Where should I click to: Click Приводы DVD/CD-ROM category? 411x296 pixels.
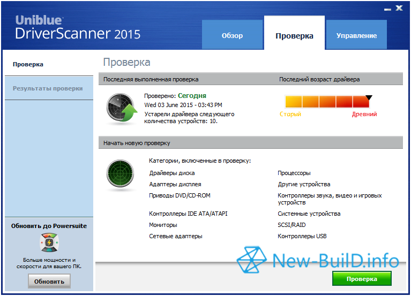[x=180, y=195]
